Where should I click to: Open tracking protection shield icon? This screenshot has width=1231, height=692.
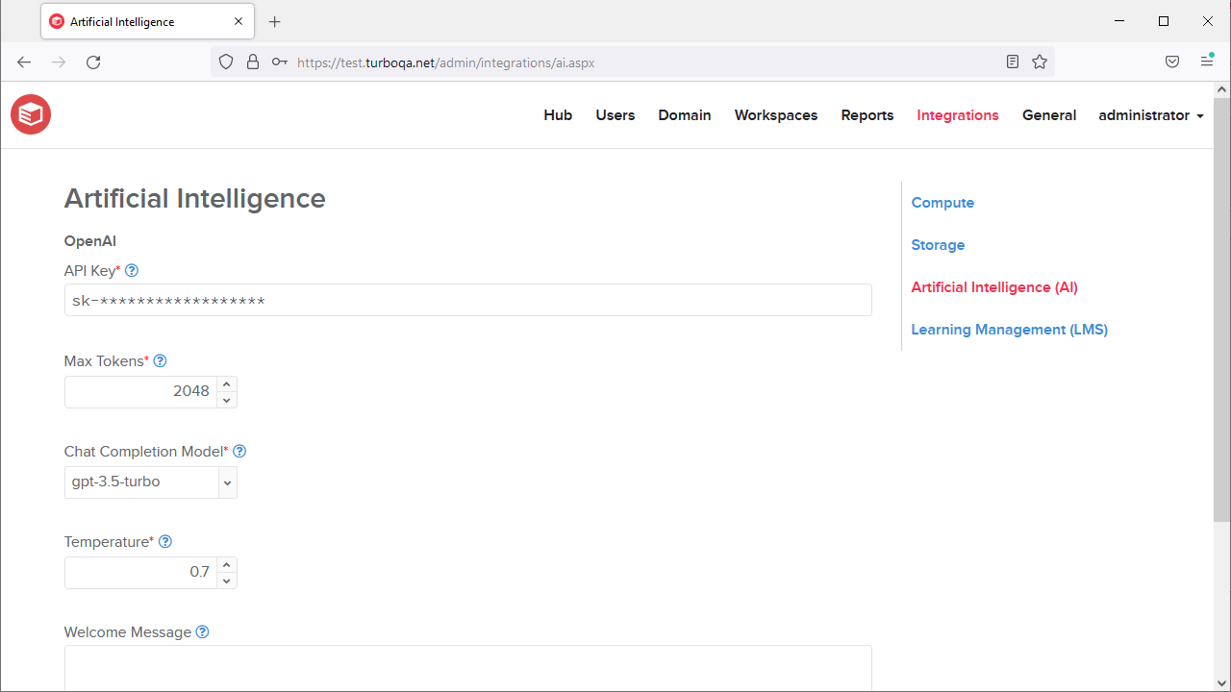point(226,62)
